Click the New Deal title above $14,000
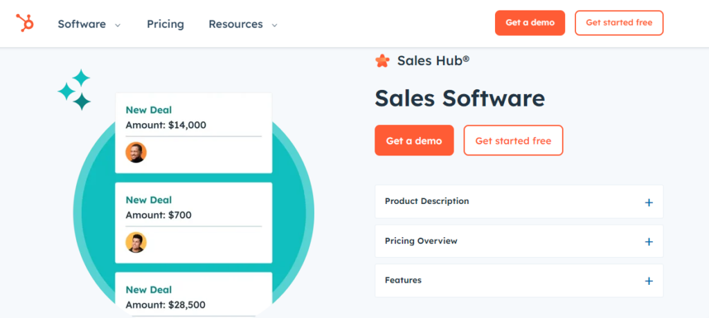 (149, 110)
